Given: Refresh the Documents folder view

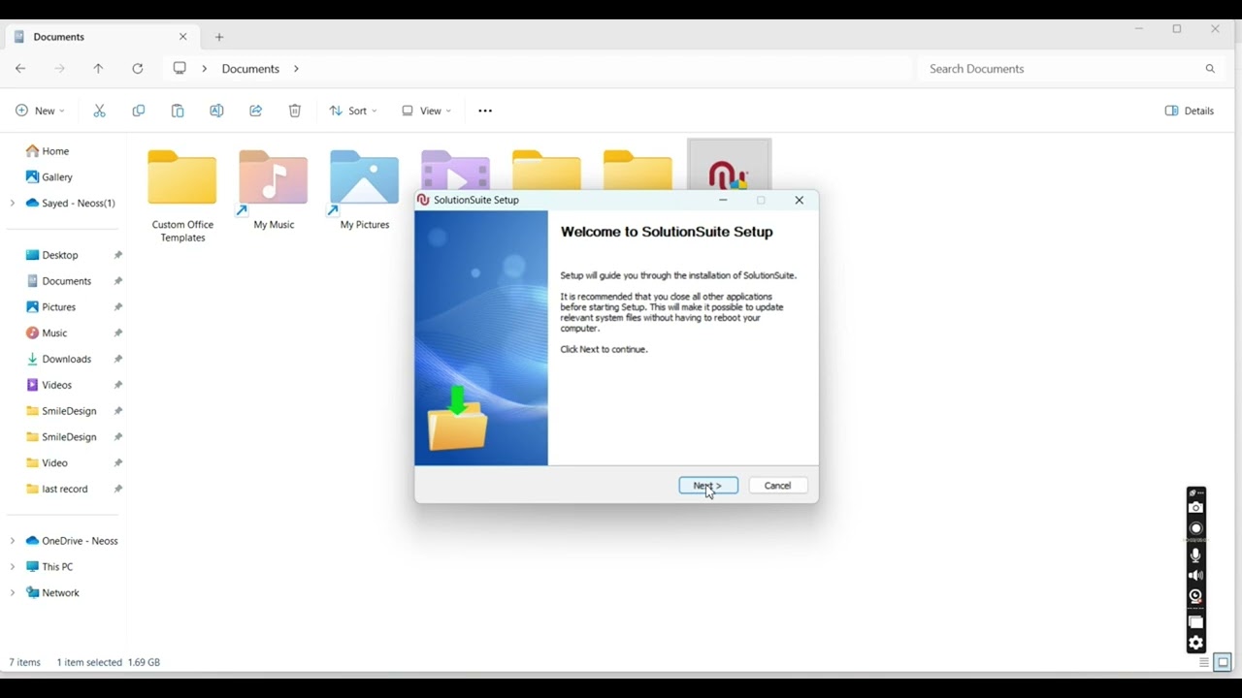Looking at the screenshot, I should pyautogui.click(x=138, y=69).
